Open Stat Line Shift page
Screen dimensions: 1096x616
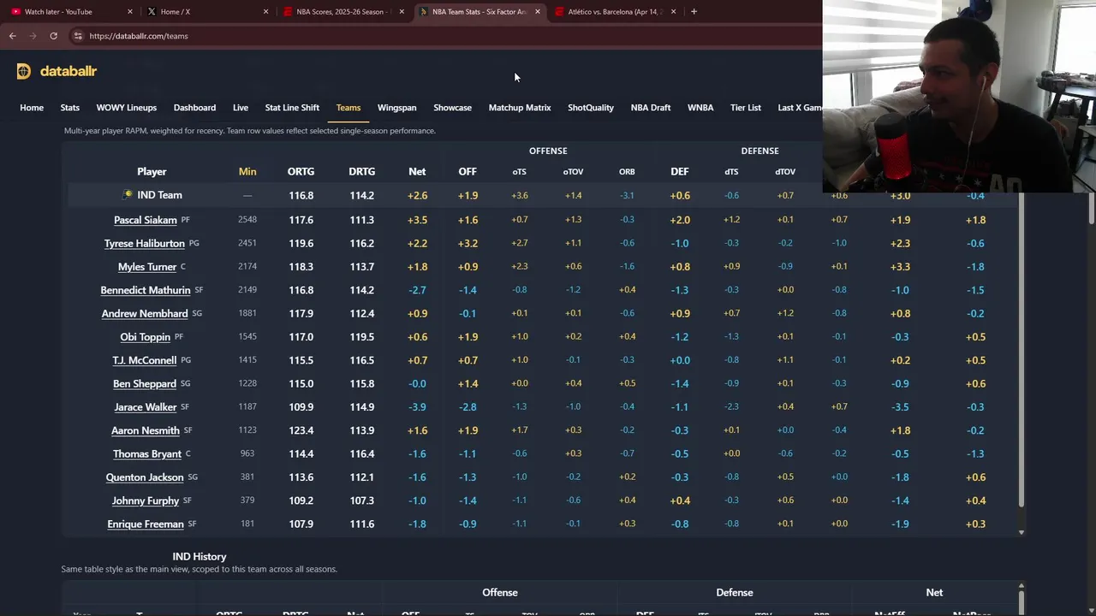(x=292, y=108)
